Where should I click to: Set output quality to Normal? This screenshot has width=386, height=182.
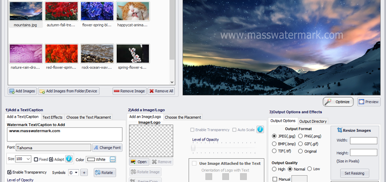pos(290,169)
